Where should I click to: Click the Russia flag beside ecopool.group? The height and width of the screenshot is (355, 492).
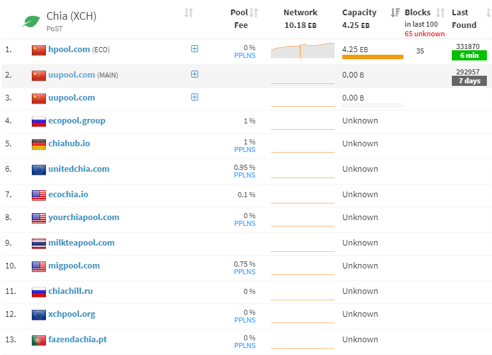(38, 121)
